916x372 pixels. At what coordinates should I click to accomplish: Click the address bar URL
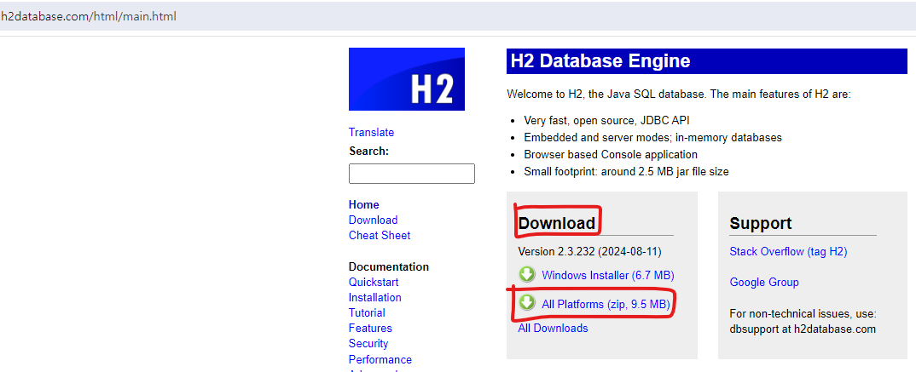click(89, 16)
